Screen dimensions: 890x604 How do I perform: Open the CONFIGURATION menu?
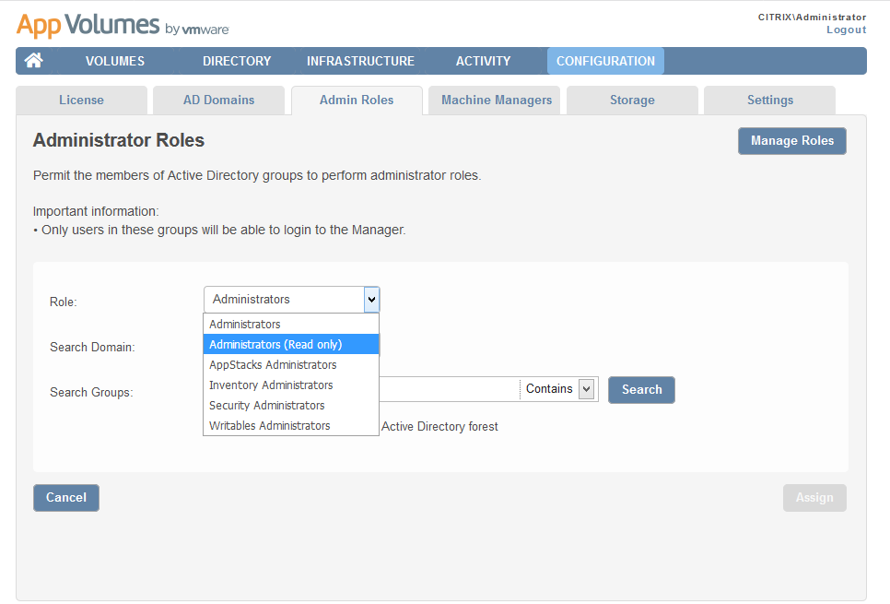pos(605,61)
